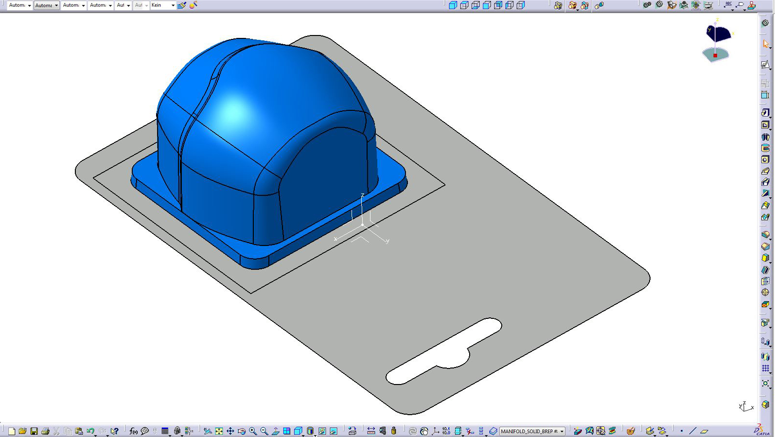
Task: Click the Open file folder icon
Action: (x=22, y=431)
